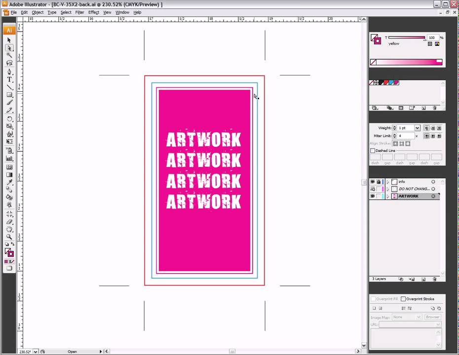Select the Paintbrush tool
The width and height of the screenshot is (459, 355).
(9, 103)
